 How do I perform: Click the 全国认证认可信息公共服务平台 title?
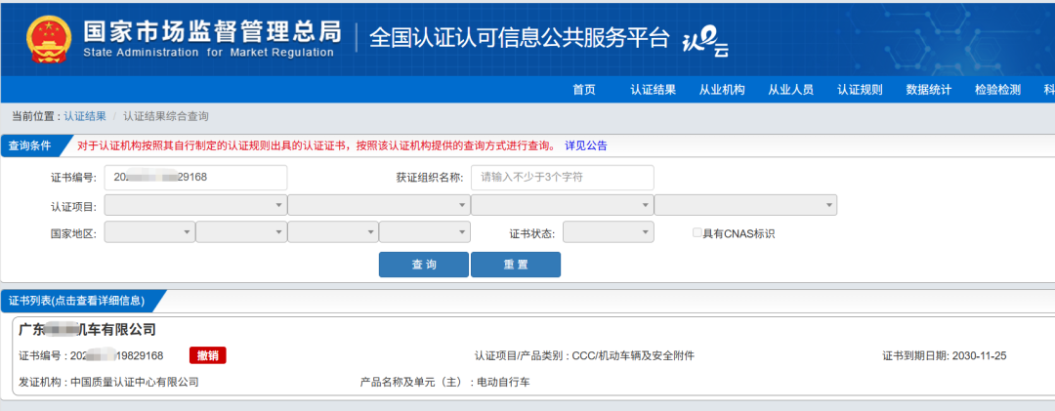(520, 38)
